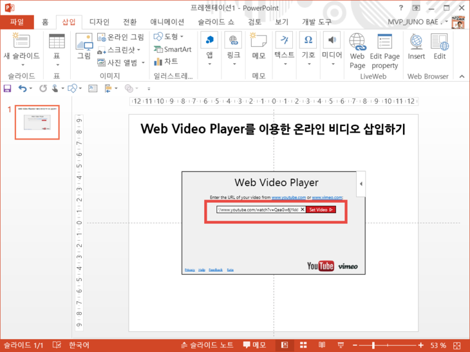
Task: Switch to the Animations (애니메이션) tab
Action: tap(167, 22)
